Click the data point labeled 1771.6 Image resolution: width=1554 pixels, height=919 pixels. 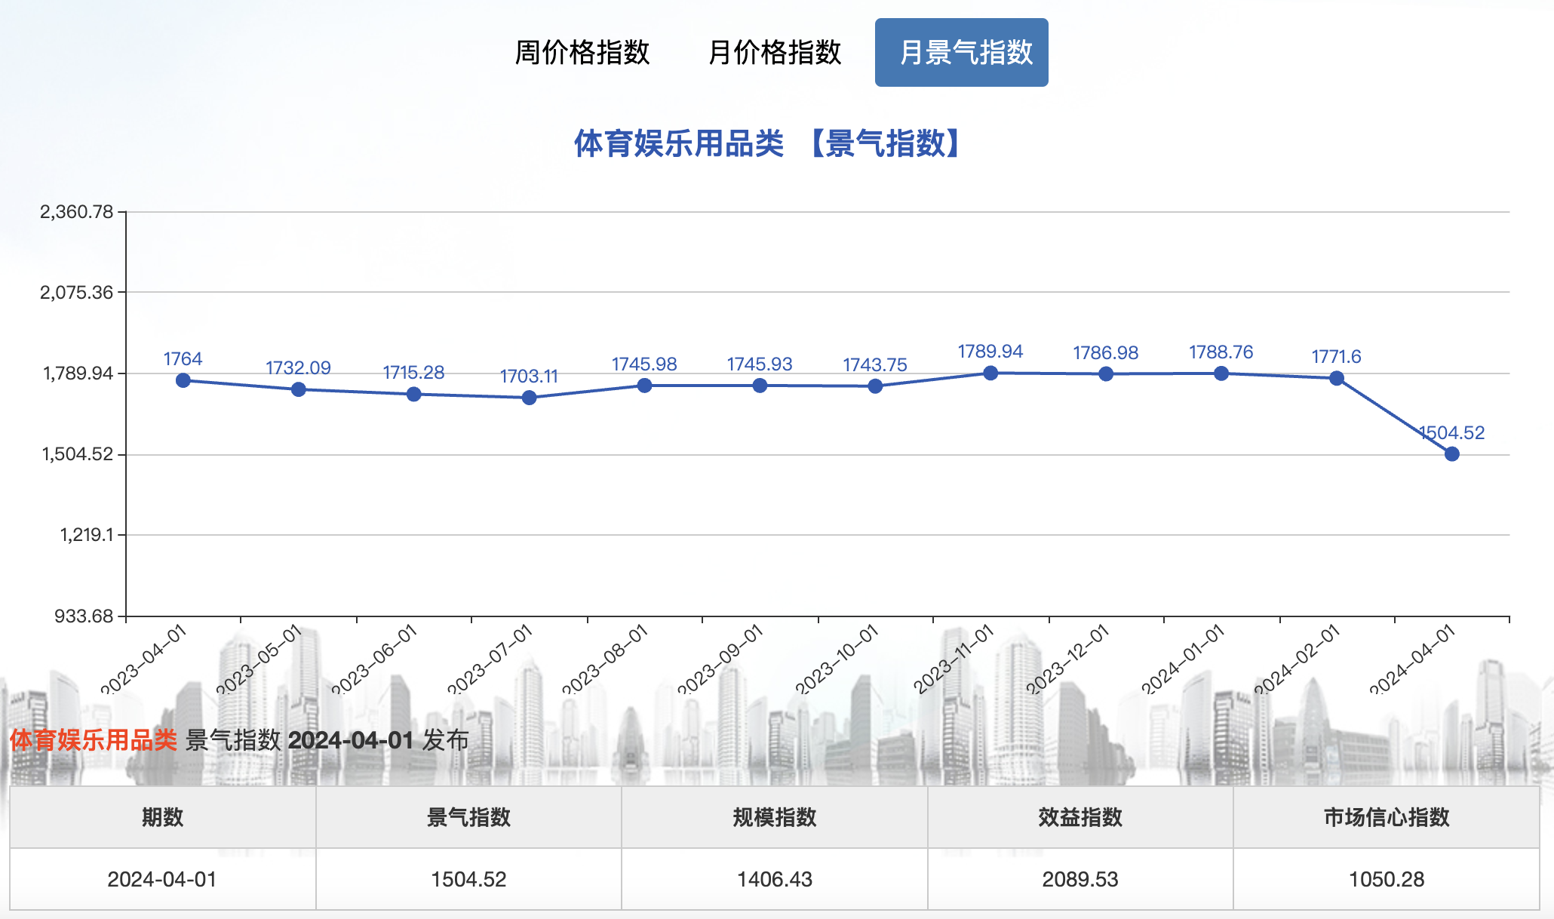(x=1337, y=378)
